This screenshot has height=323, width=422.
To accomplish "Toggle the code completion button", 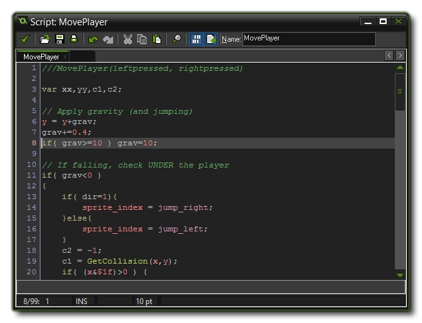I will pyautogui.click(x=196, y=39).
